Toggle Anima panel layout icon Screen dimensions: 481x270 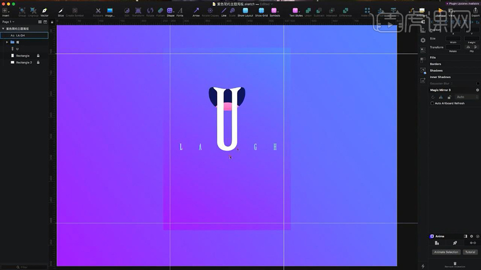(465, 237)
